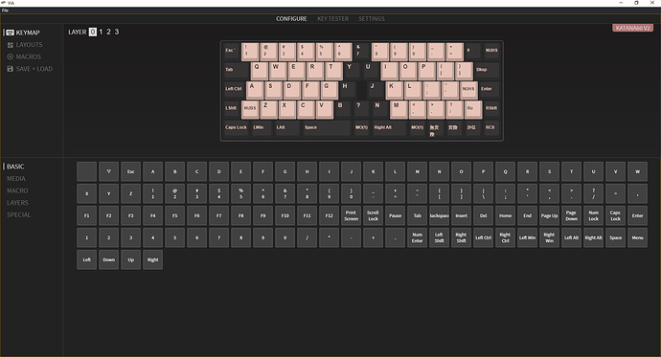Pick the Print Screen keycode
The width and height of the screenshot is (661, 357).
pyautogui.click(x=352, y=215)
